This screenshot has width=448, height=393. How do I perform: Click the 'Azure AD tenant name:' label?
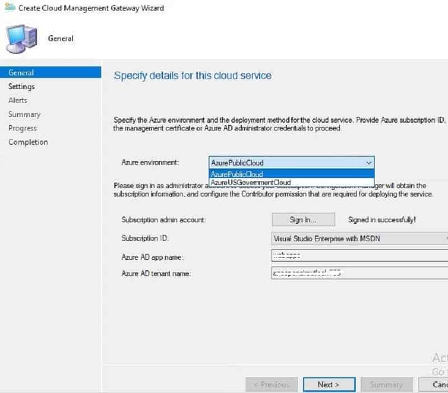click(156, 273)
